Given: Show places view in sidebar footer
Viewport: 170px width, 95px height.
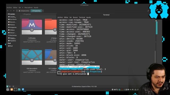Looking at the screenshot, I should 7,86.
